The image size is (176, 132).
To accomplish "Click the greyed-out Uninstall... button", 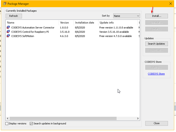I will tap(157, 23).
